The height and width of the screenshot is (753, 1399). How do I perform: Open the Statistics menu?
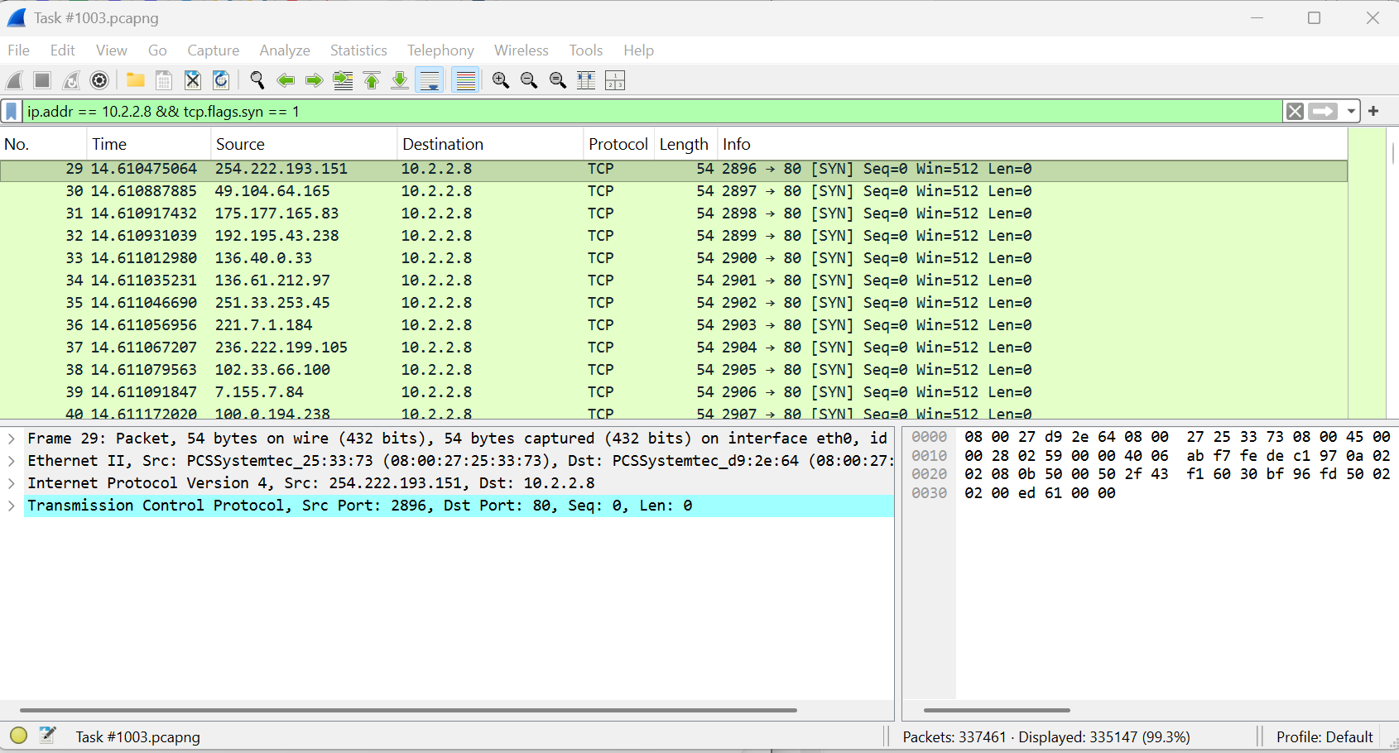(x=358, y=50)
